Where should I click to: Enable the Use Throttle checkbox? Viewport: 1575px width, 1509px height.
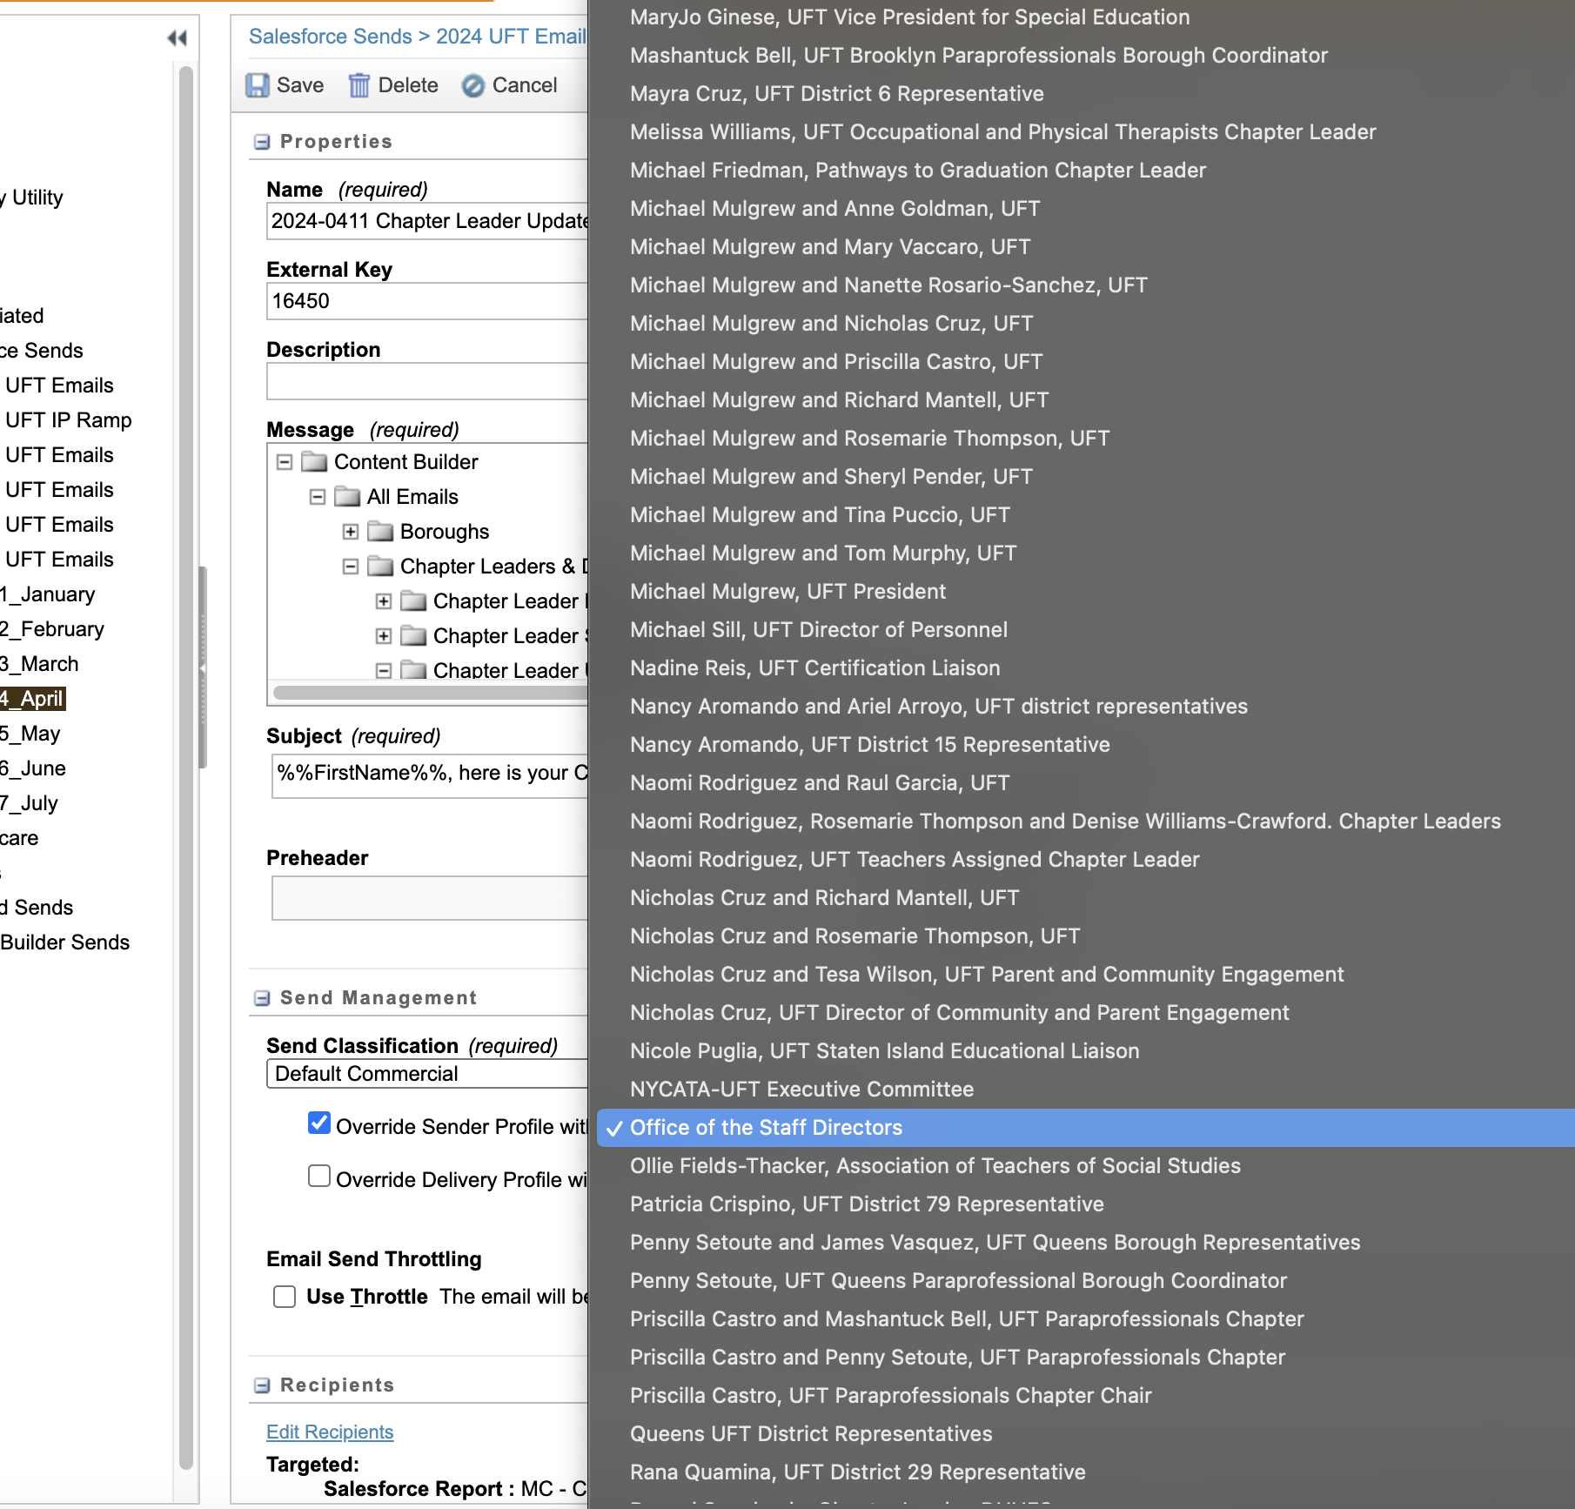(x=285, y=1297)
